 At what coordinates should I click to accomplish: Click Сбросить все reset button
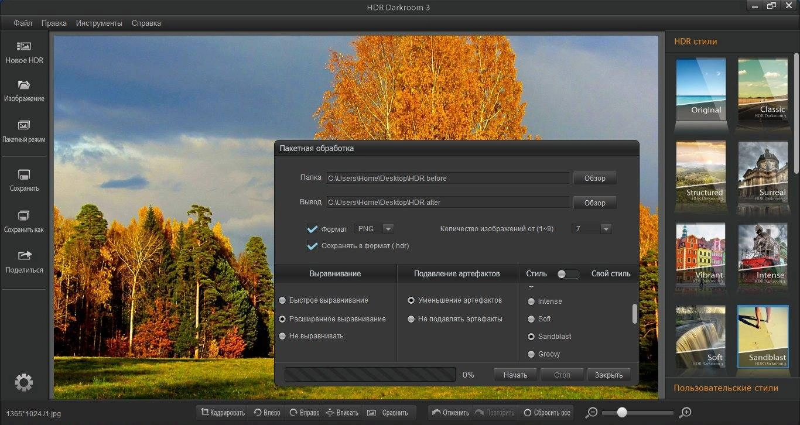click(x=546, y=413)
